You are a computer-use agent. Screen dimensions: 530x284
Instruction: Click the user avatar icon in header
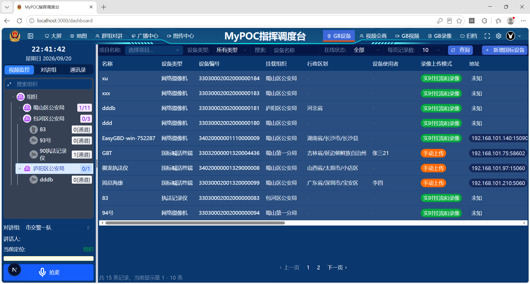tap(510, 36)
